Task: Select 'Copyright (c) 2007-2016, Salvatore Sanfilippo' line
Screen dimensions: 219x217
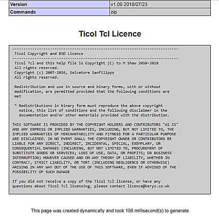Action: point(64,72)
